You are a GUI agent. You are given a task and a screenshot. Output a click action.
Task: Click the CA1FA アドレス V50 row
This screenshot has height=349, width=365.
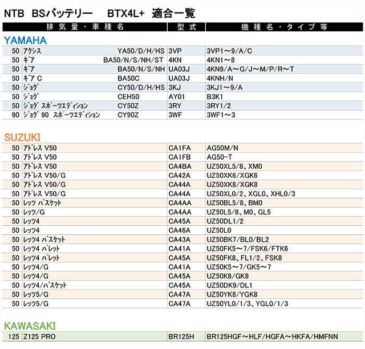(182, 148)
